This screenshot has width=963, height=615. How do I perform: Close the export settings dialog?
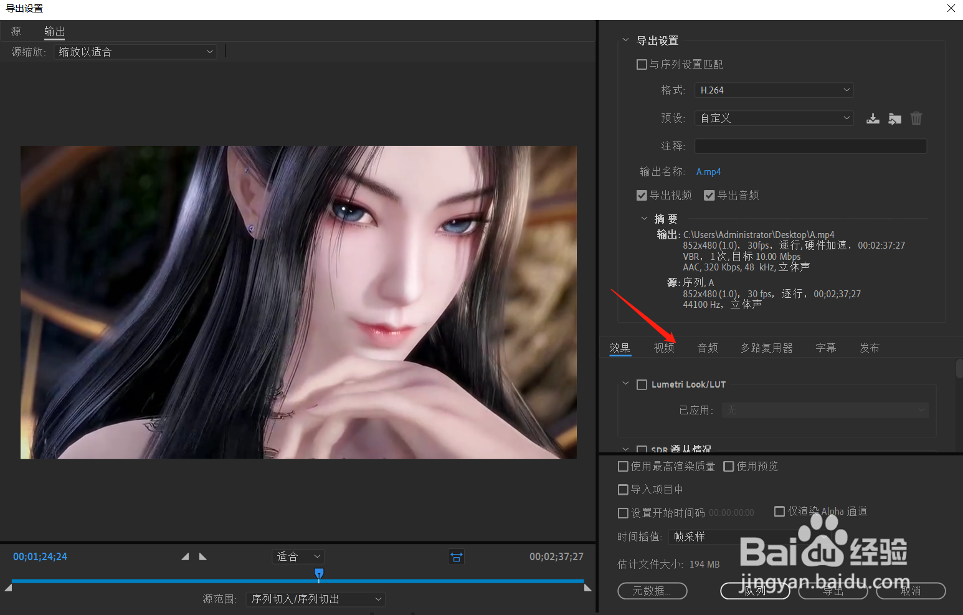click(x=951, y=8)
